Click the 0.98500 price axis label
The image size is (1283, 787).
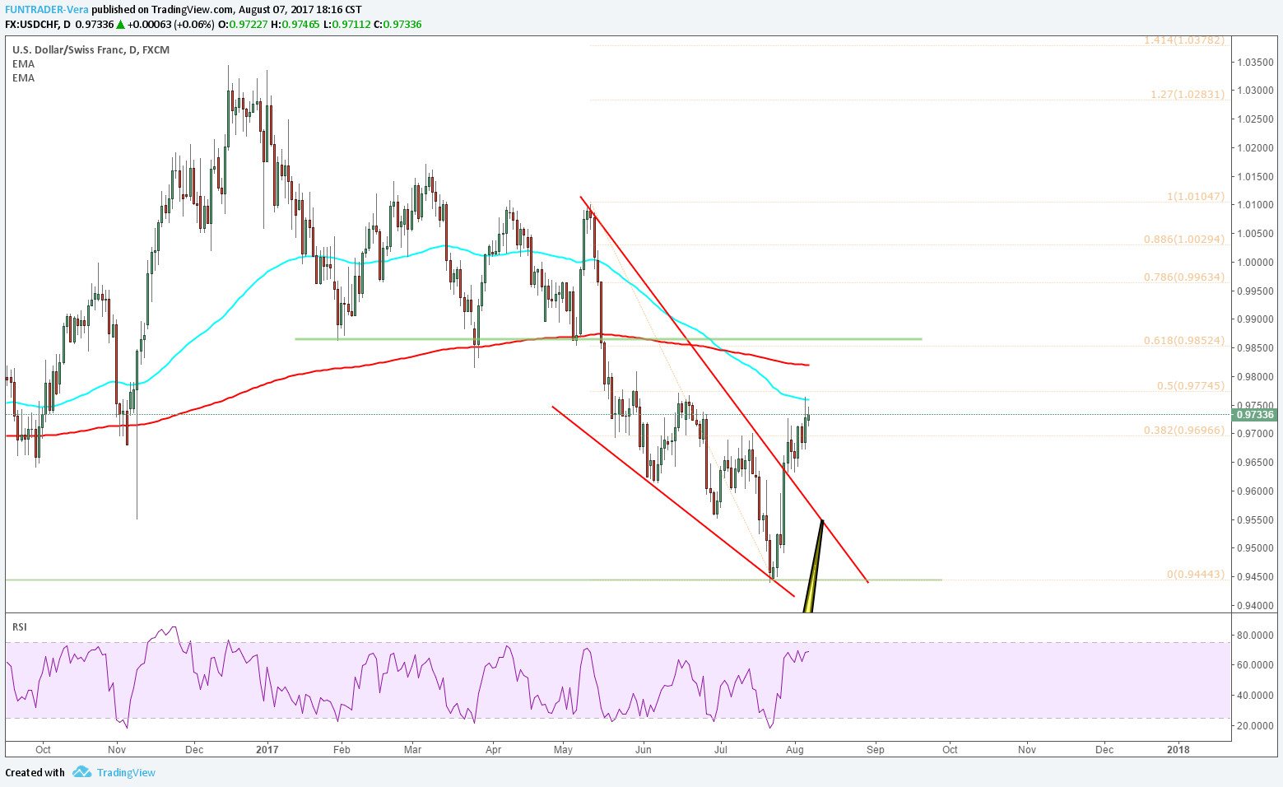pos(1255,348)
